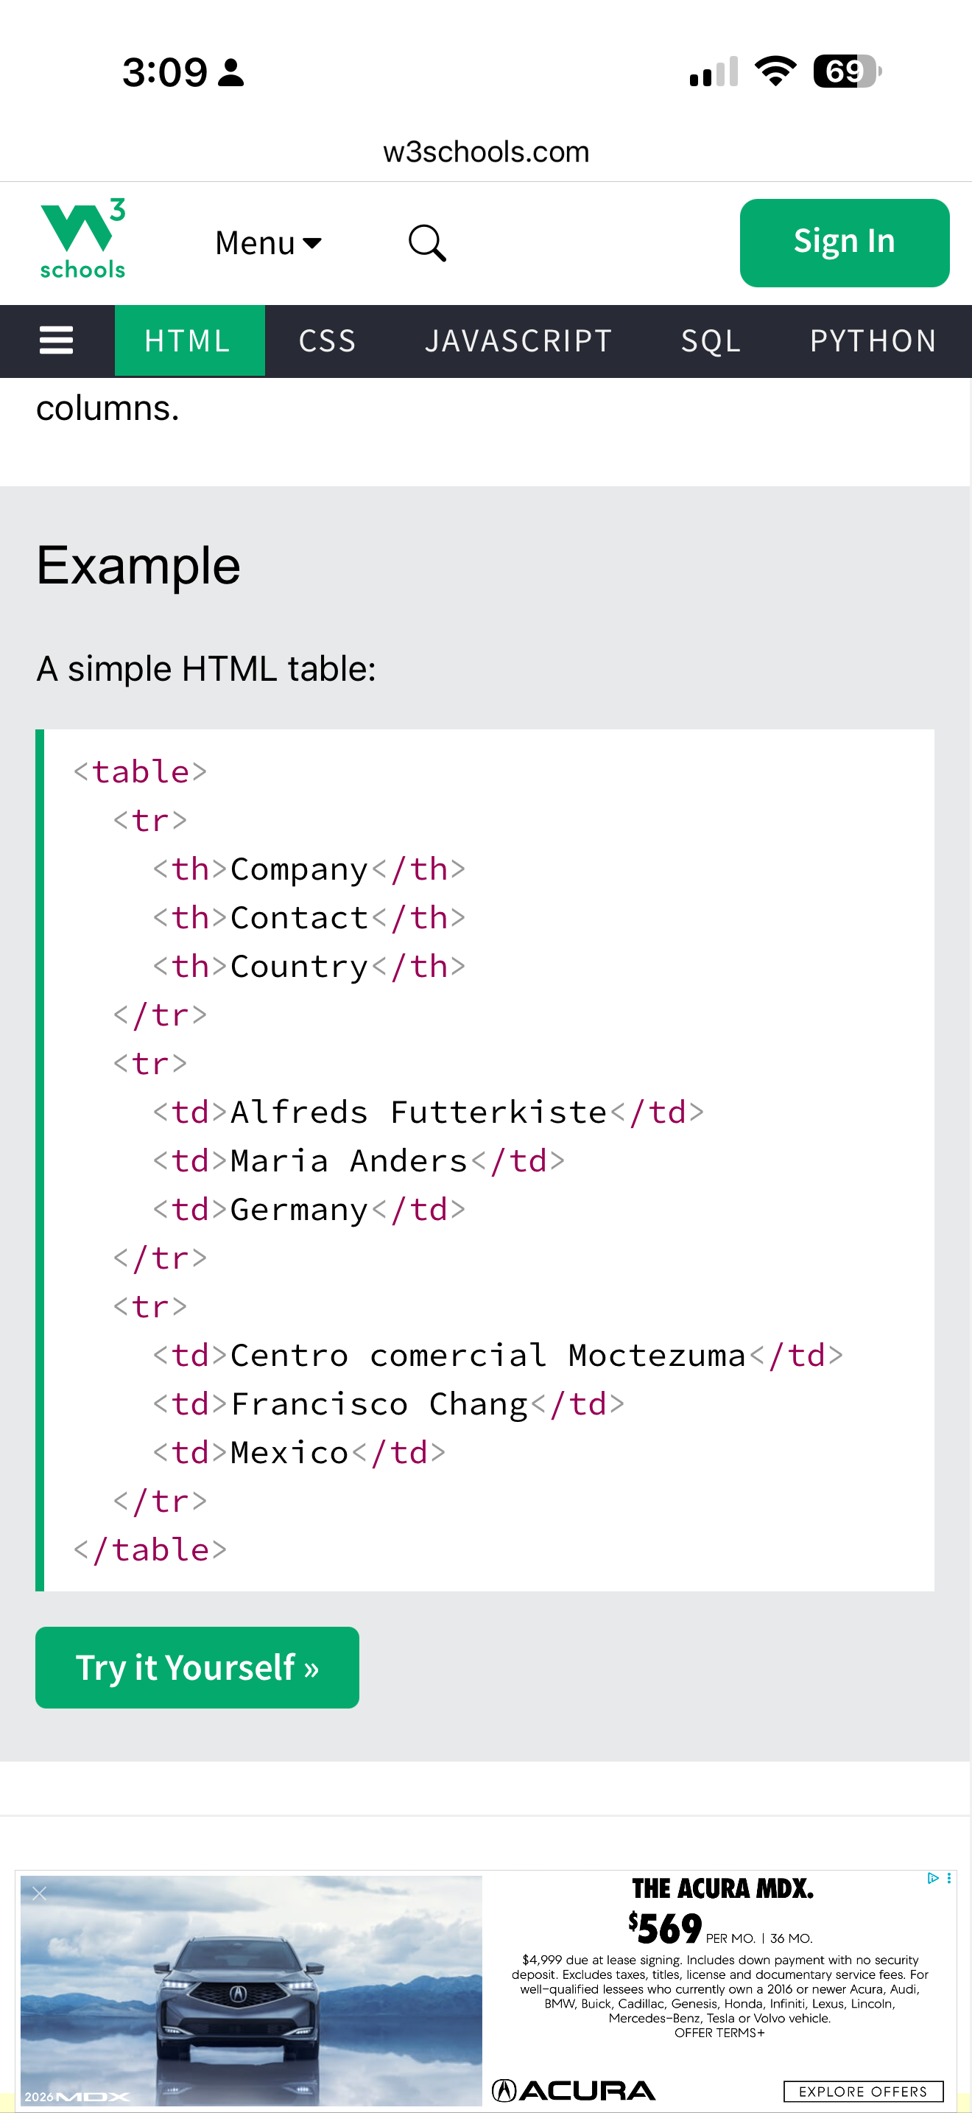Open the JAVASCRIPT tab

(x=518, y=340)
